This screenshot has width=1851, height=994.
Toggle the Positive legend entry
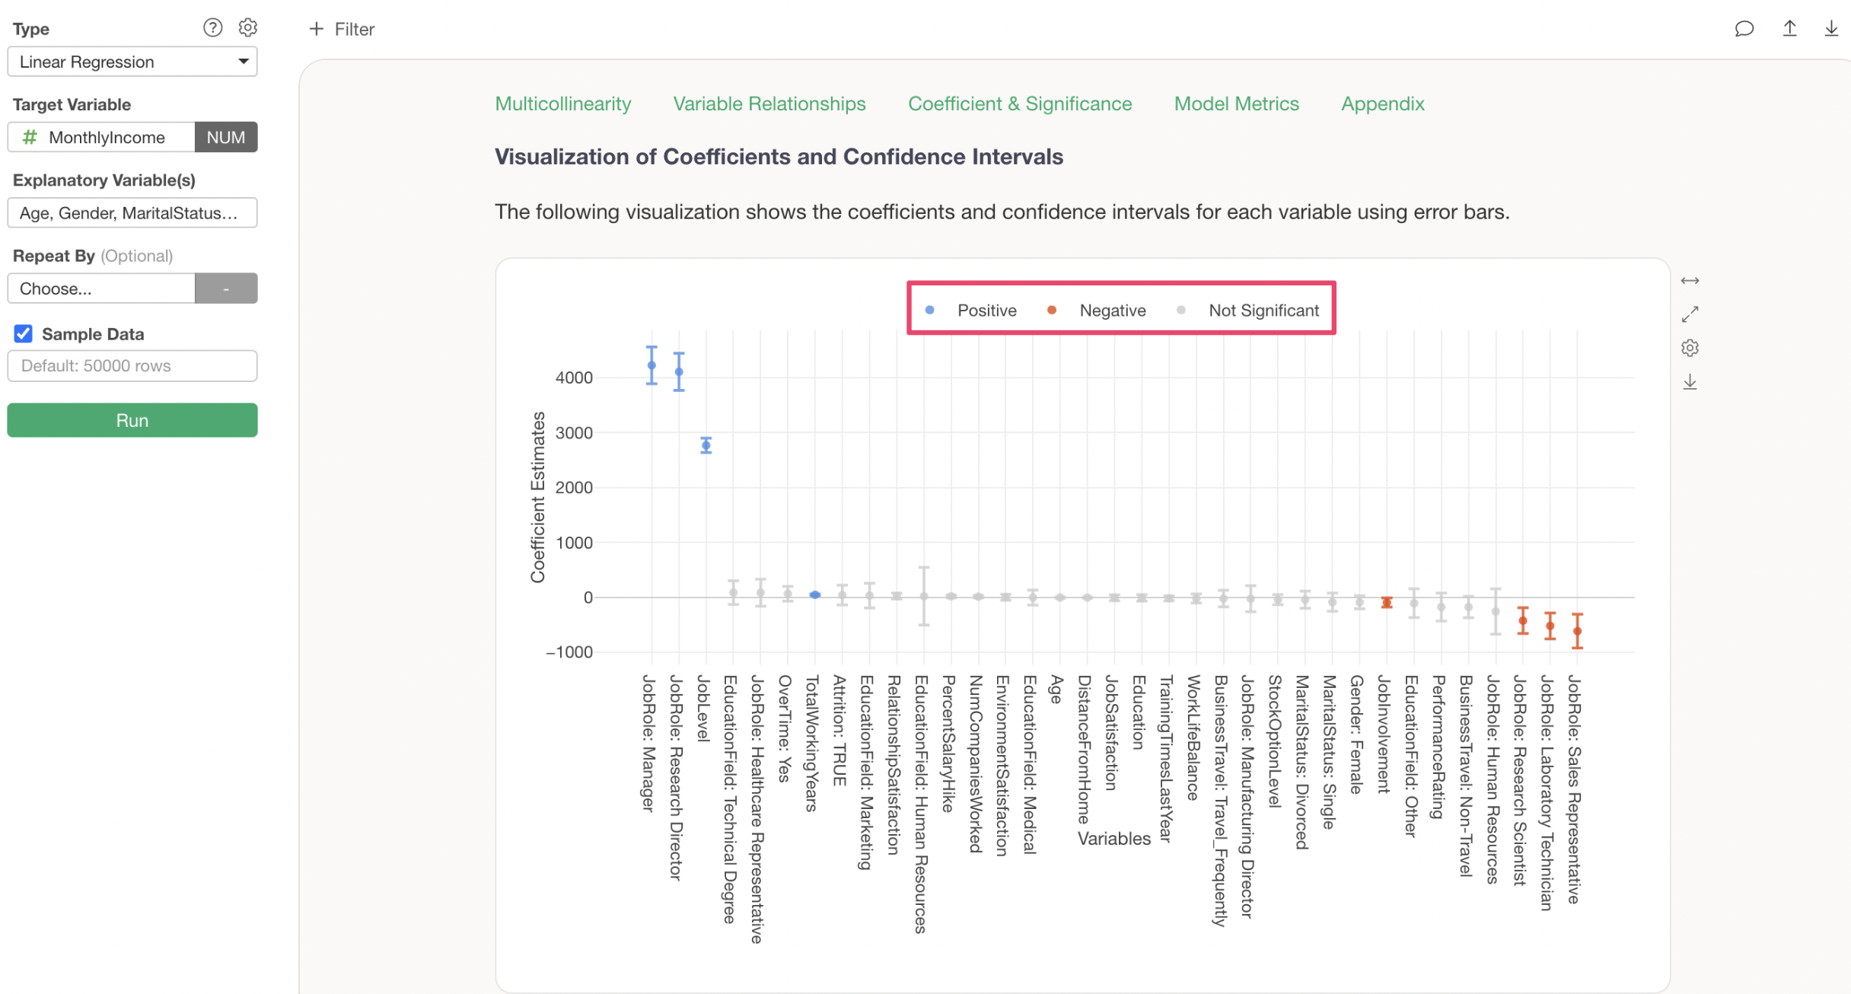click(x=987, y=311)
